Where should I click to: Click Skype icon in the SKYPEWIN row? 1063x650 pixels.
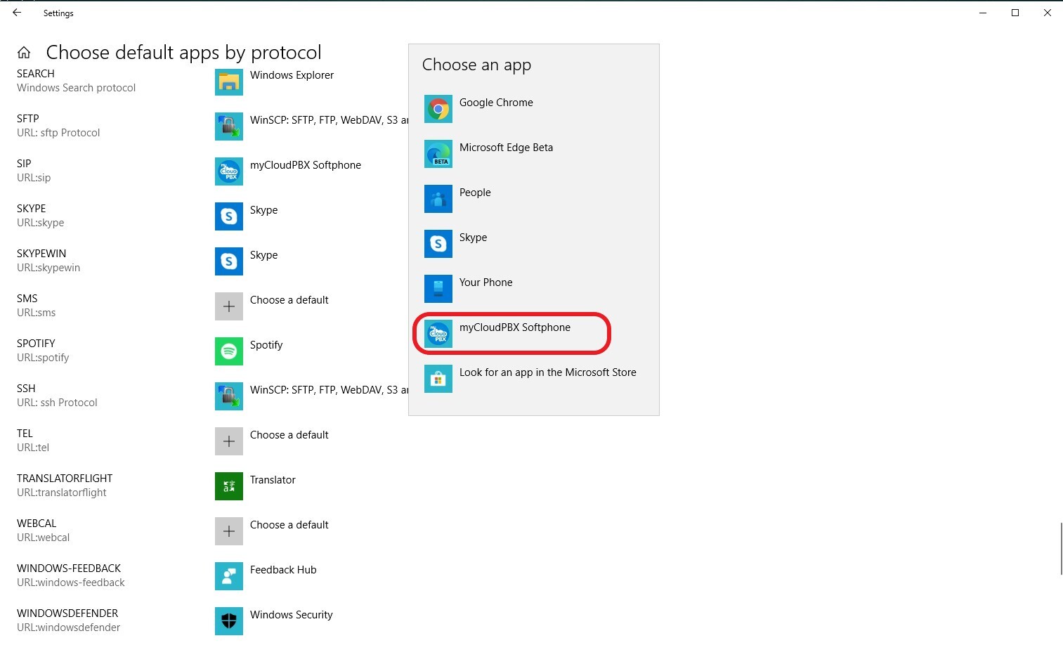(229, 261)
